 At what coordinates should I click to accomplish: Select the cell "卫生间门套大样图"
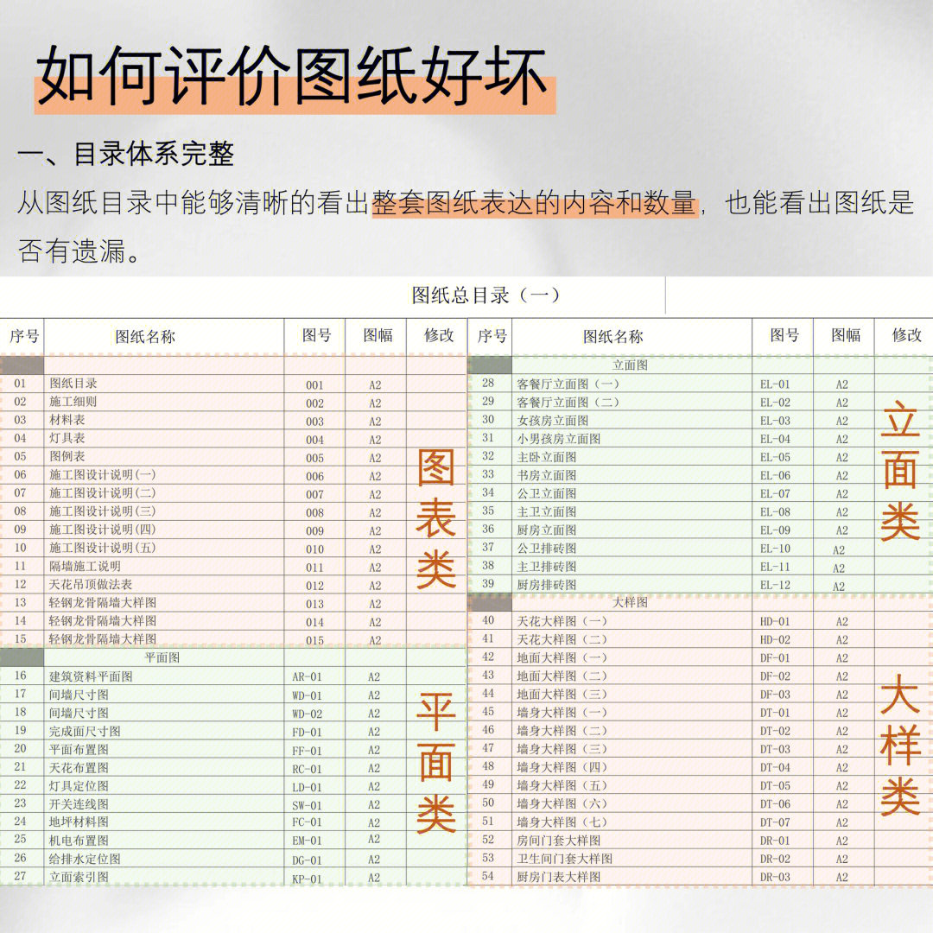point(565,859)
